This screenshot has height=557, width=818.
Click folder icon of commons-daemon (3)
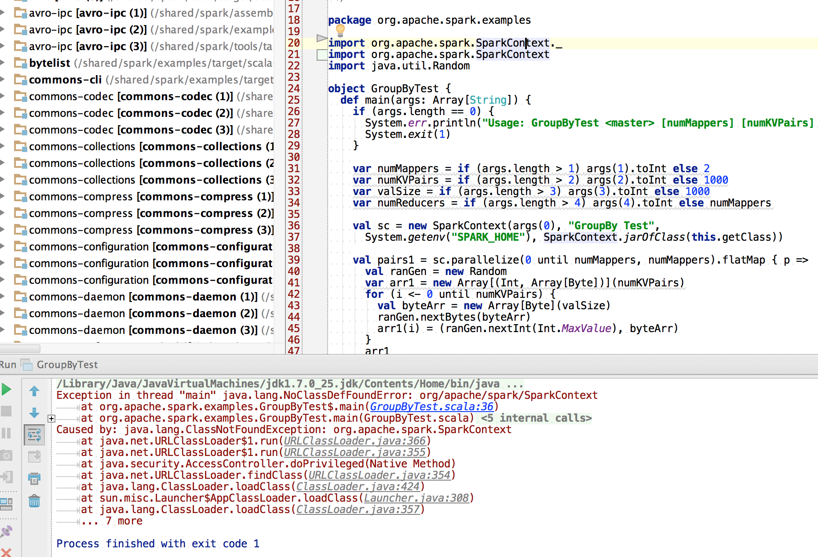click(20, 330)
